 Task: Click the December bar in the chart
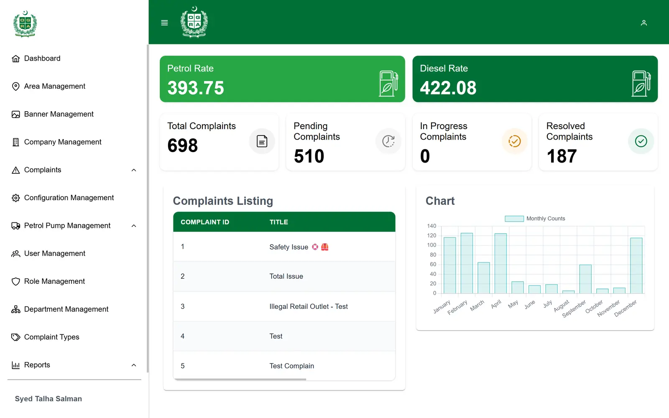636,265
